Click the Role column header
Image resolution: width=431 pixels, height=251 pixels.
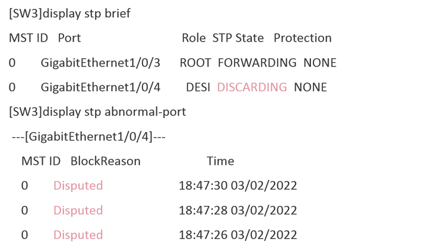(x=194, y=38)
